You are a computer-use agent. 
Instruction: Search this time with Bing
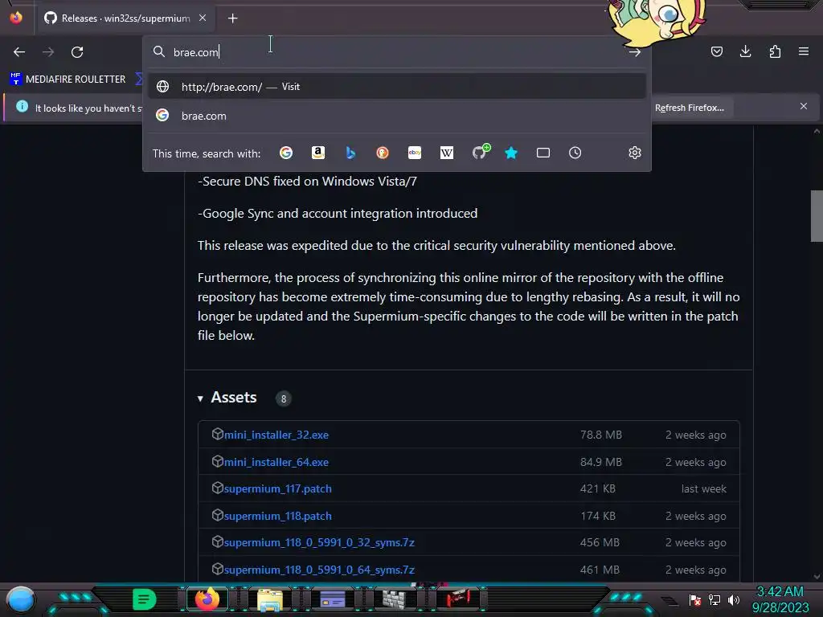tap(350, 153)
